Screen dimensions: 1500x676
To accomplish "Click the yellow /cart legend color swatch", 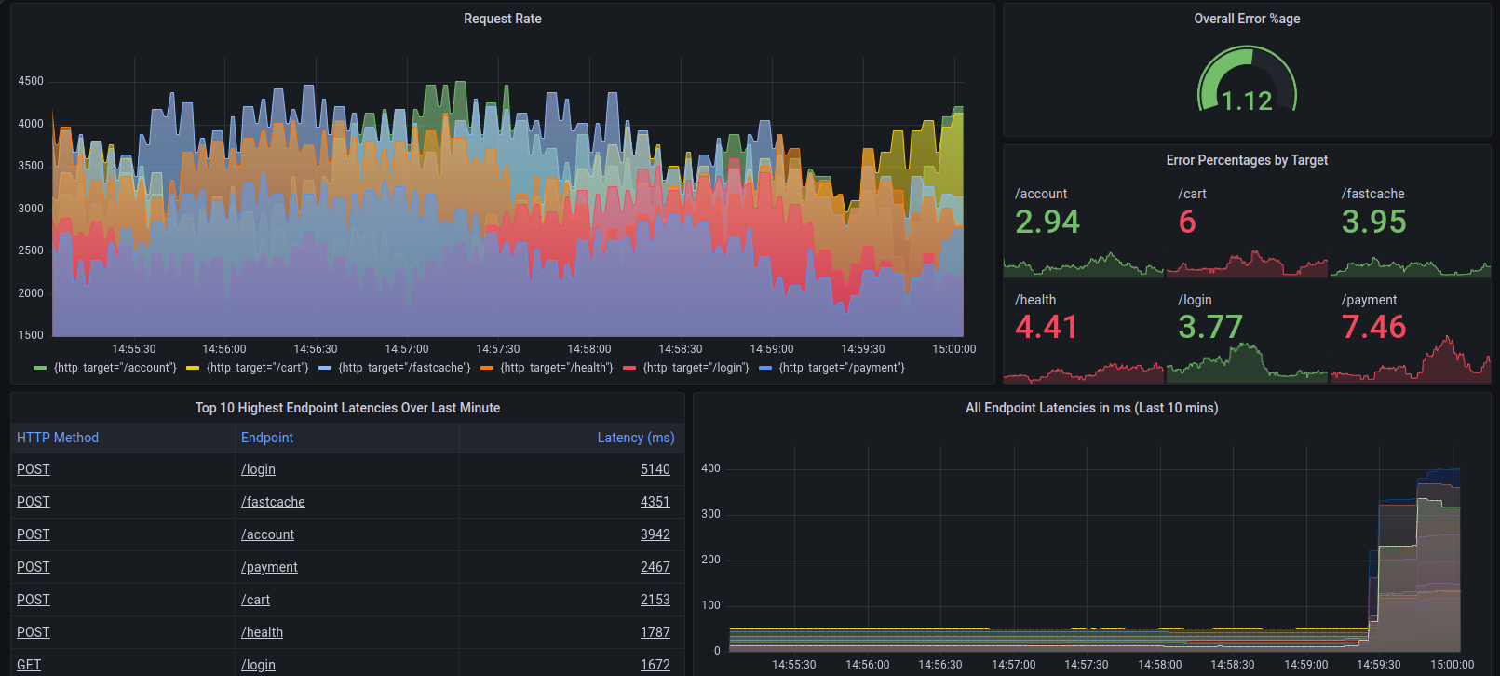I will tap(193, 368).
